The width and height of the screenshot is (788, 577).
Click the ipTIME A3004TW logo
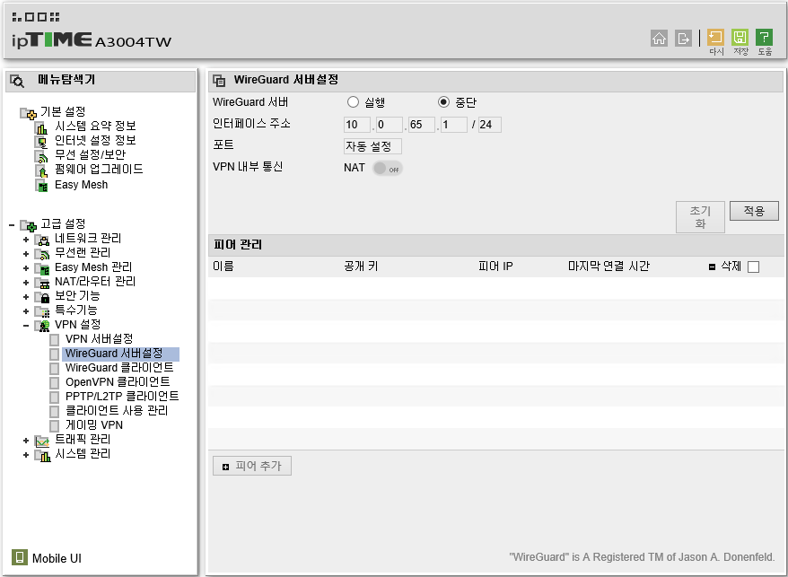92,40
